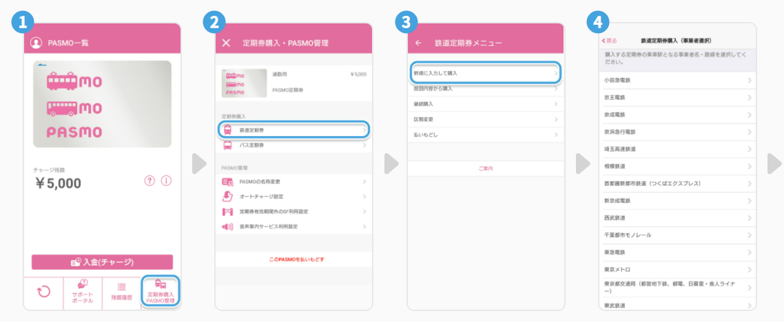Tap the speaker icon for 音声案内サービス利用設定

pos(227,226)
